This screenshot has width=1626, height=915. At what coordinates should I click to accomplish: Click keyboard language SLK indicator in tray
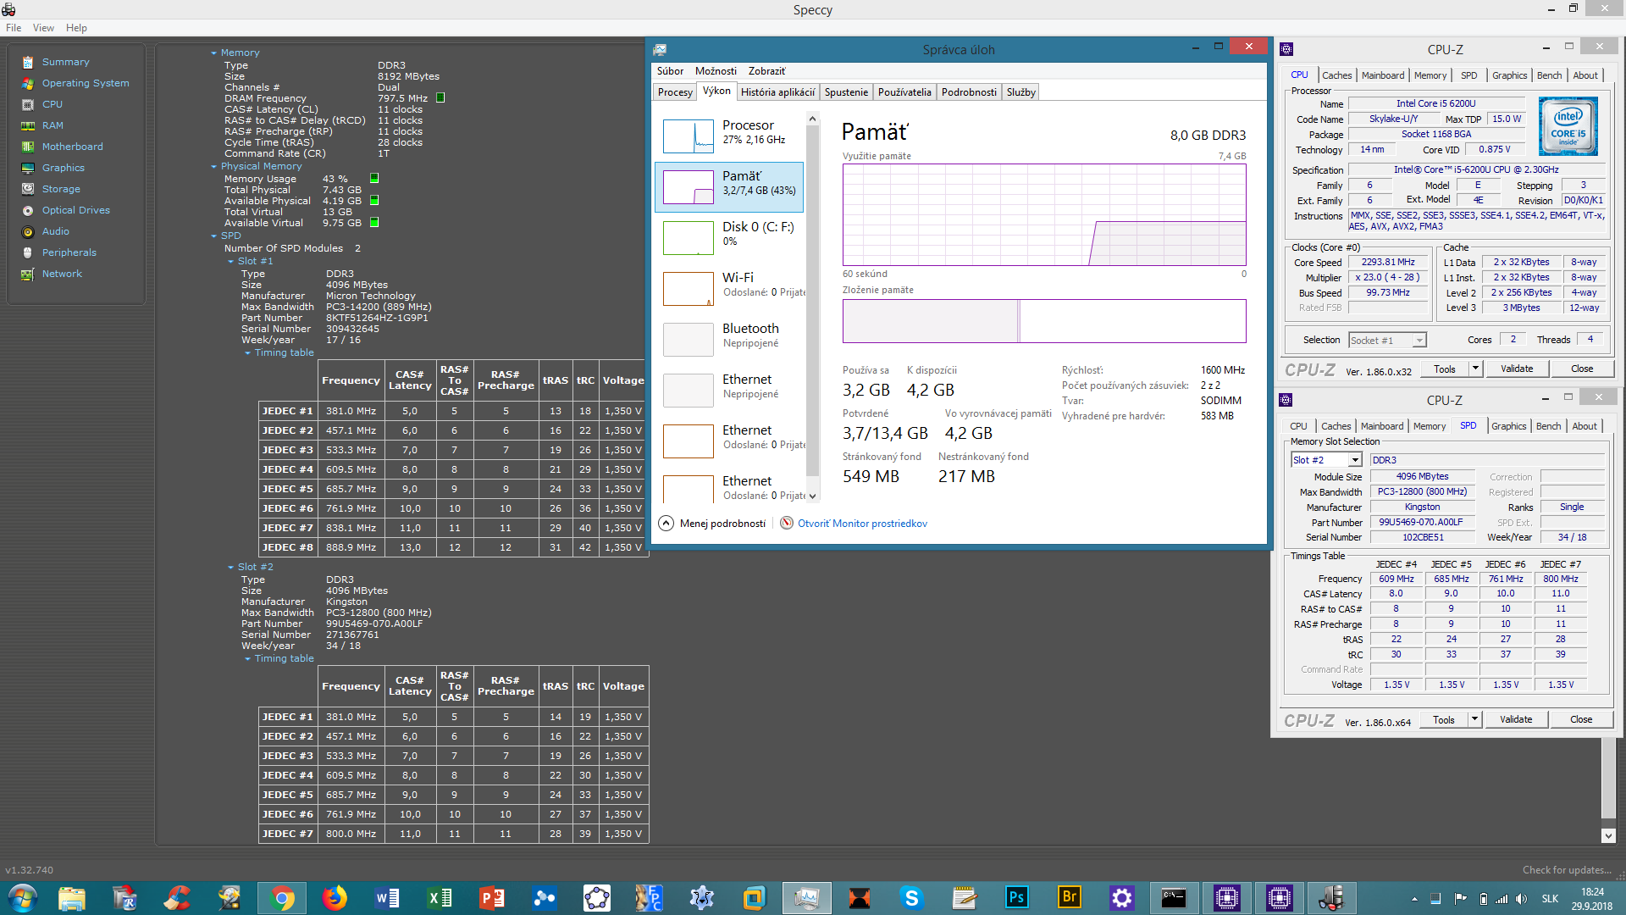1550,898
